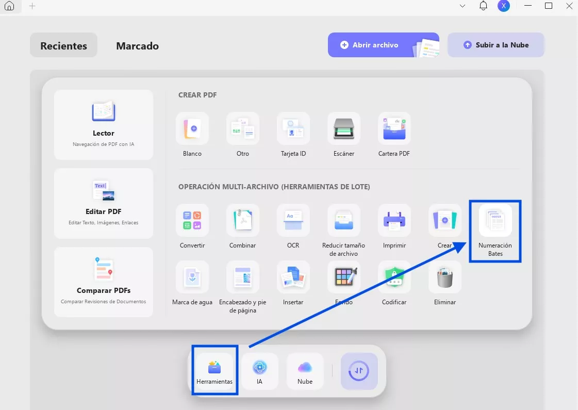Select the Tarjeta ID tool
Viewport: 578px width, 410px height.
pyautogui.click(x=293, y=129)
